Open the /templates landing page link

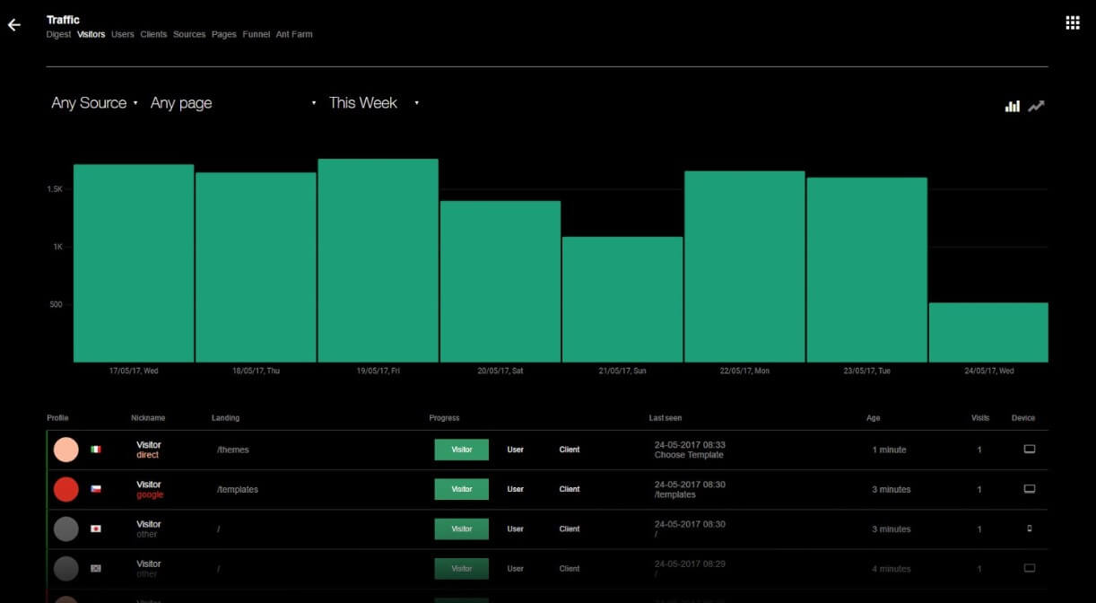pos(238,490)
